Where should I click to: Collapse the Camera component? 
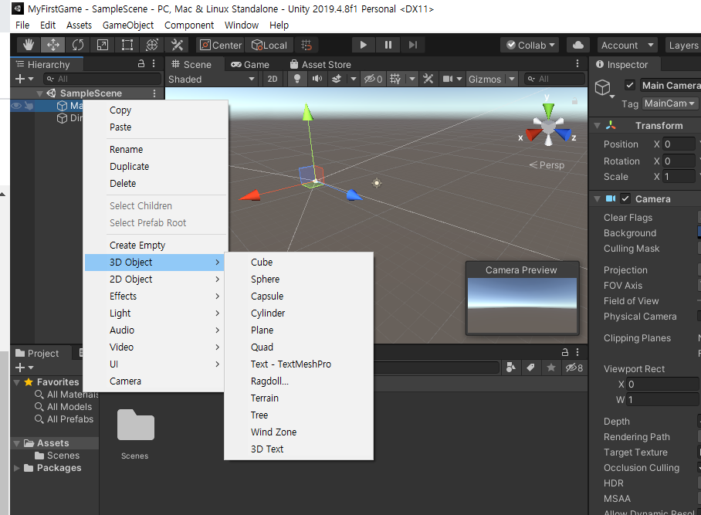(x=597, y=199)
